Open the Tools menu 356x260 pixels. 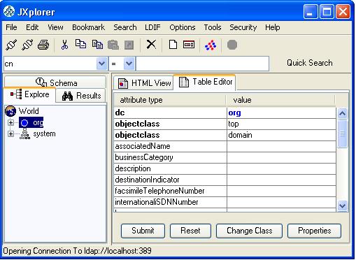pos(213,27)
